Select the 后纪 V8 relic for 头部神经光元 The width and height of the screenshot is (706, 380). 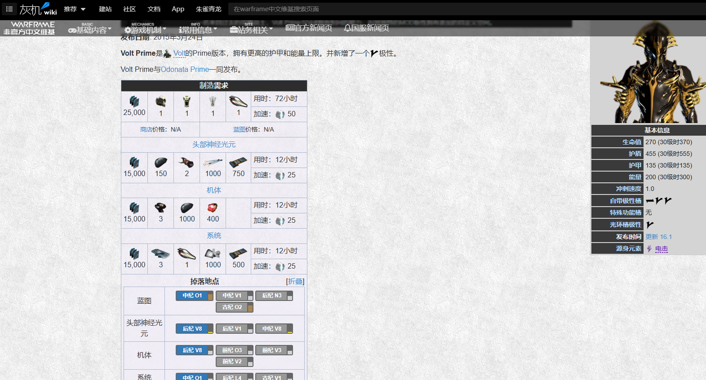pyautogui.click(x=192, y=329)
